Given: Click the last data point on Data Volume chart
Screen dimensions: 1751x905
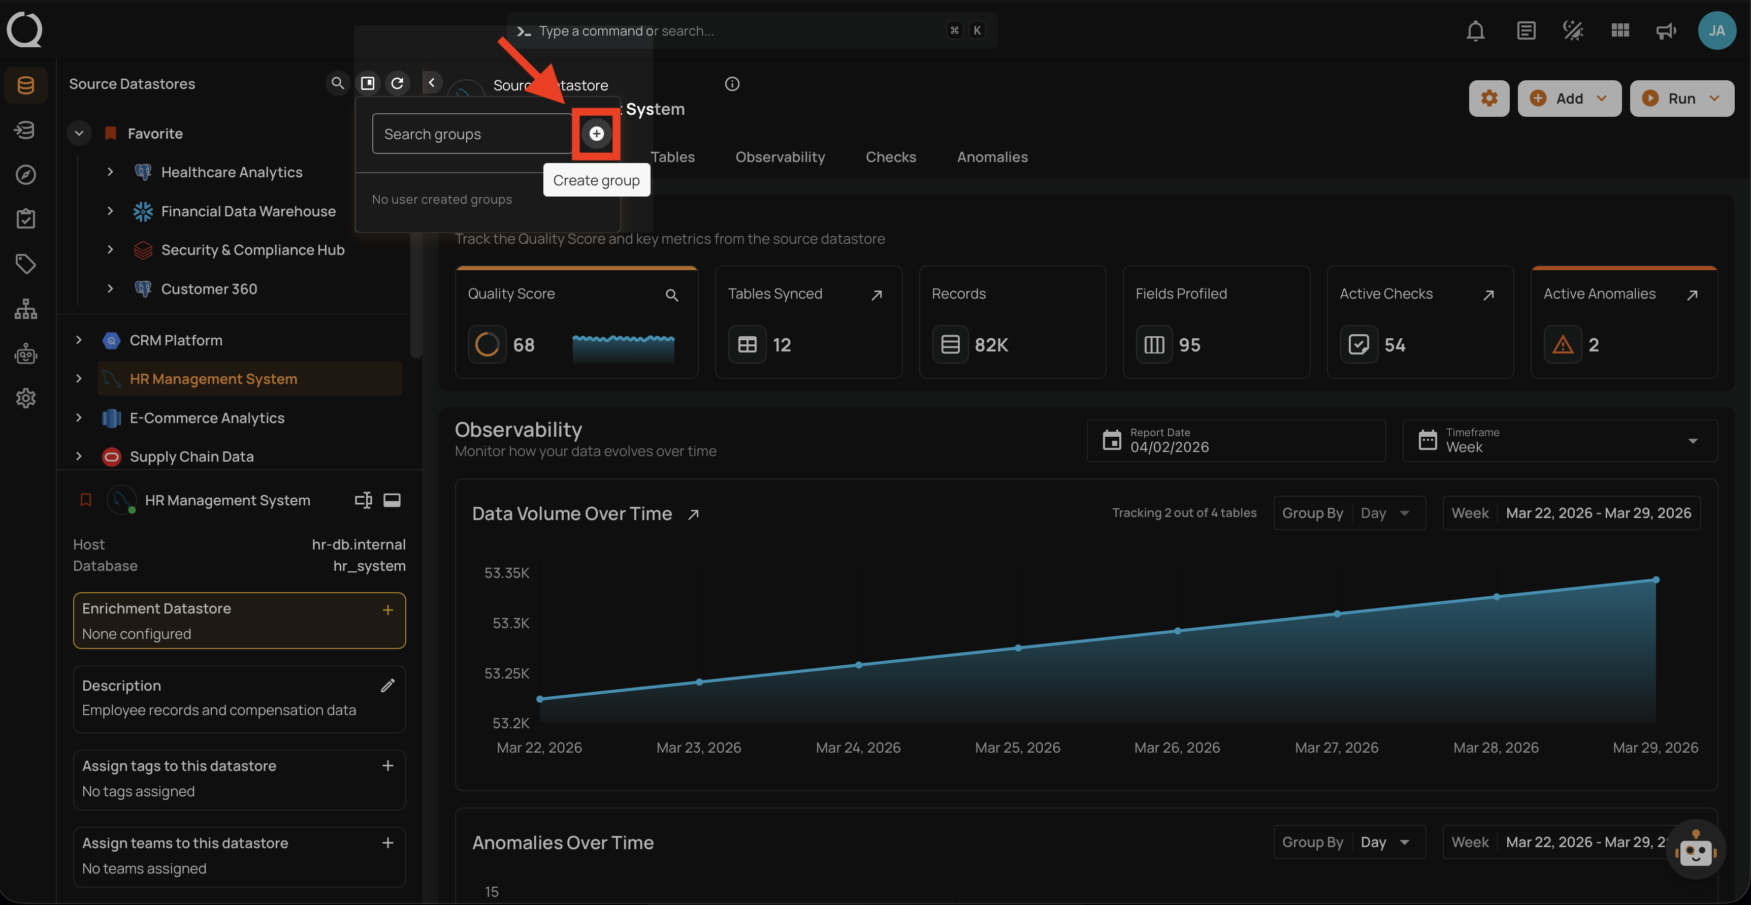Looking at the screenshot, I should pos(1656,580).
